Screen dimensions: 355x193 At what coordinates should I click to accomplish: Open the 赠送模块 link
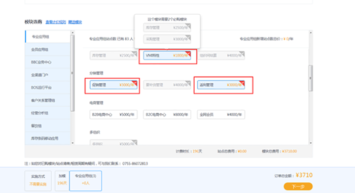click(75, 22)
